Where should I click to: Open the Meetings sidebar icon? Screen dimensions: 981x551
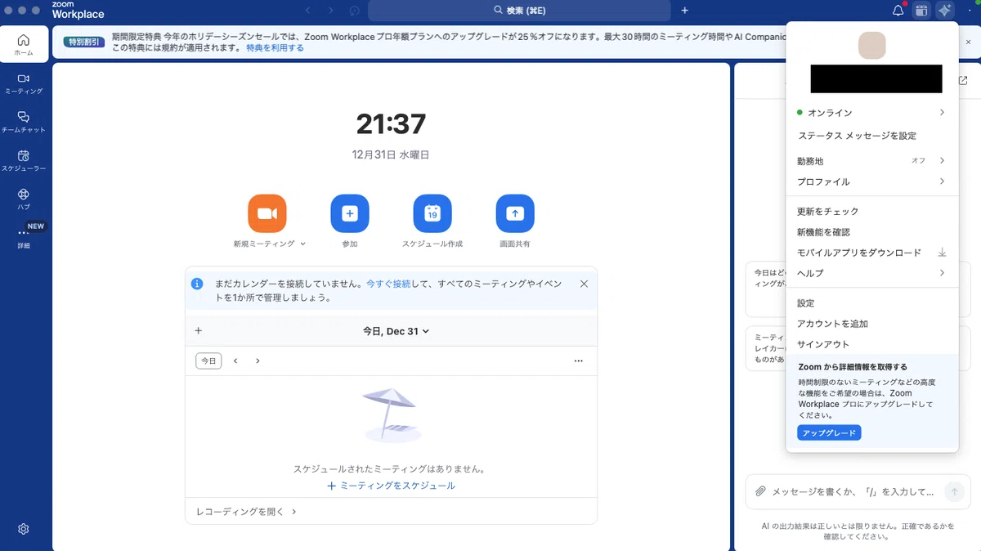[x=24, y=83]
